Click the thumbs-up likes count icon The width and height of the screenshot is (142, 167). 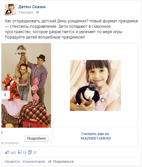click(7, 152)
